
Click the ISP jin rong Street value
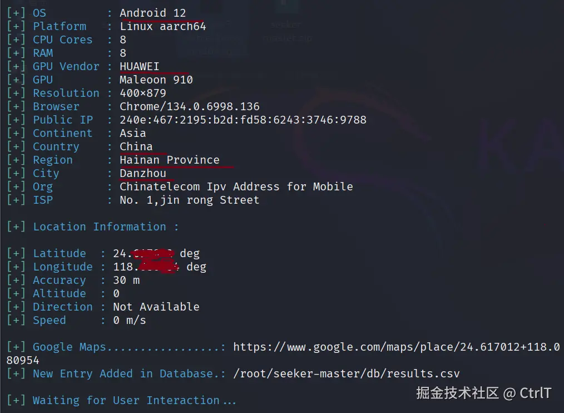point(190,200)
